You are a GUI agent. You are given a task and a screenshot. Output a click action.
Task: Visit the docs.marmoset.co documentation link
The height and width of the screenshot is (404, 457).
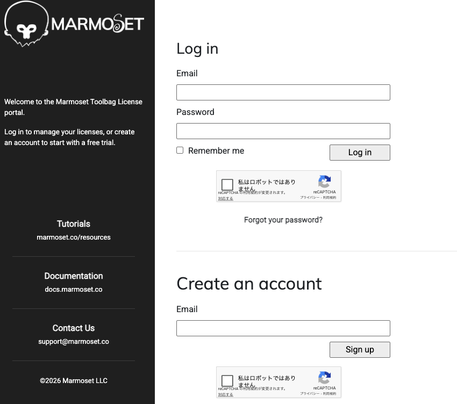coord(74,289)
